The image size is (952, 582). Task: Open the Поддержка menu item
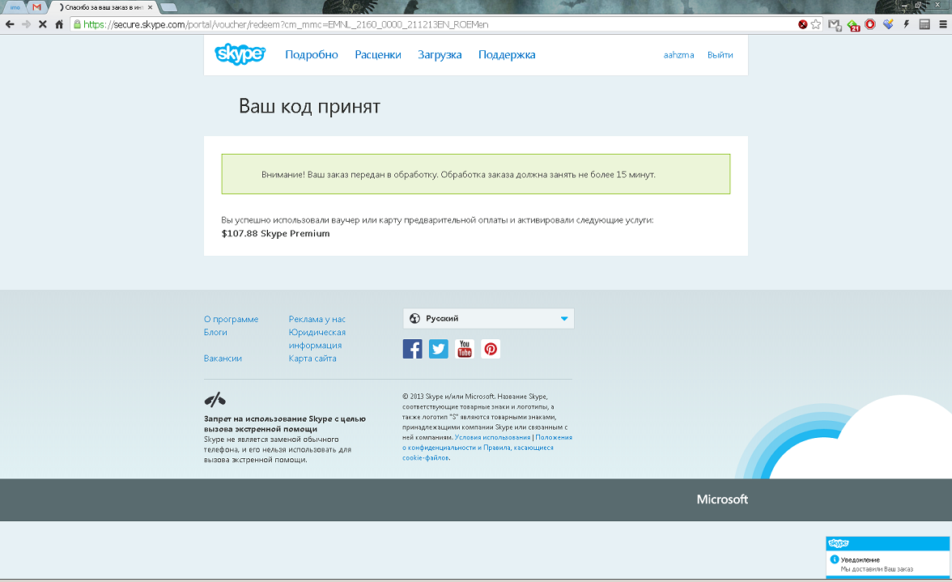pyautogui.click(x=507, y=55)
